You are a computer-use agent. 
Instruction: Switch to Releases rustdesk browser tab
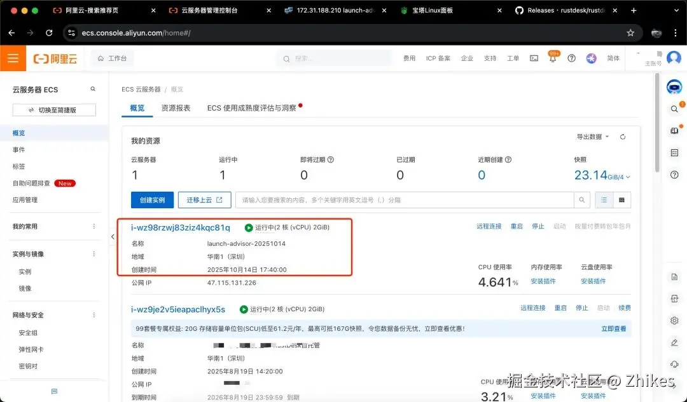pos(566,11)
